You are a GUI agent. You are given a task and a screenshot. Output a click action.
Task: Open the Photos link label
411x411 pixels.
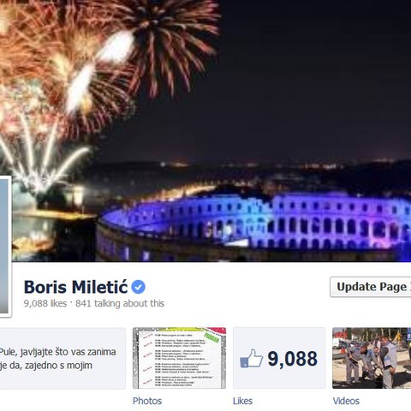147,401
